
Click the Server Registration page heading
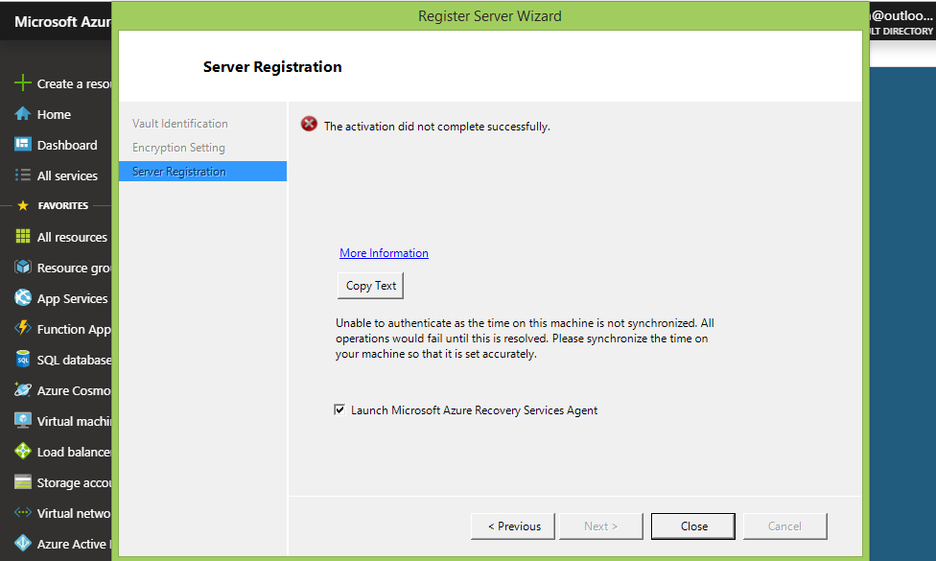pyautogui.click(x=272, y=67)
